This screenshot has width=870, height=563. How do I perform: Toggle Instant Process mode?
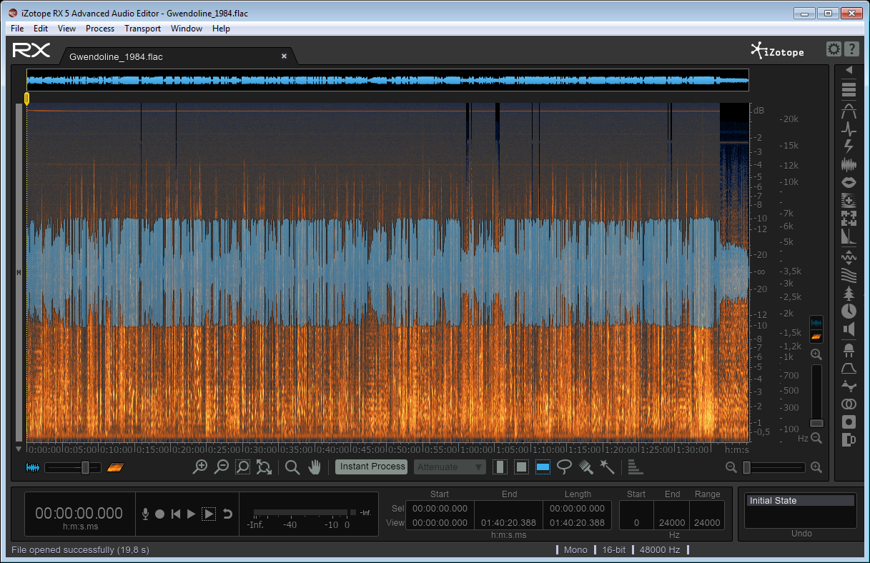tap(372, 467)
